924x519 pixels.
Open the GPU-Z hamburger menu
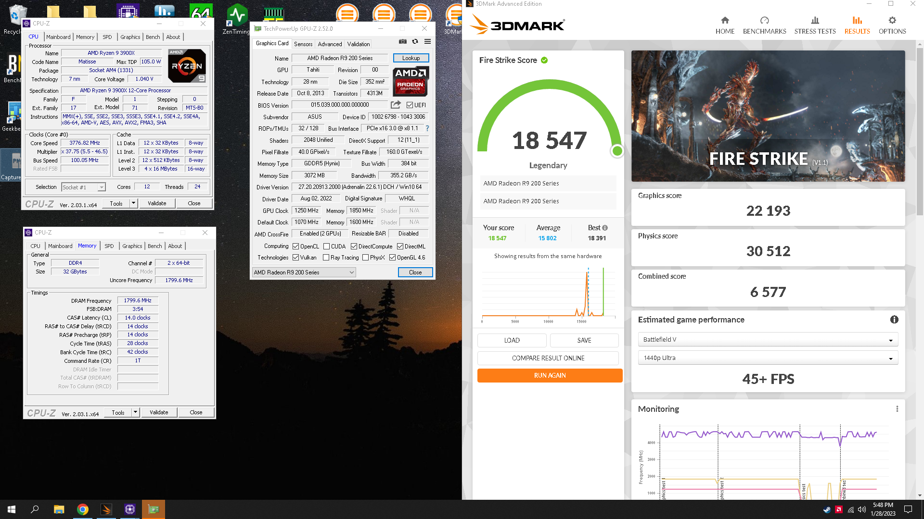[x=427, y=42]
